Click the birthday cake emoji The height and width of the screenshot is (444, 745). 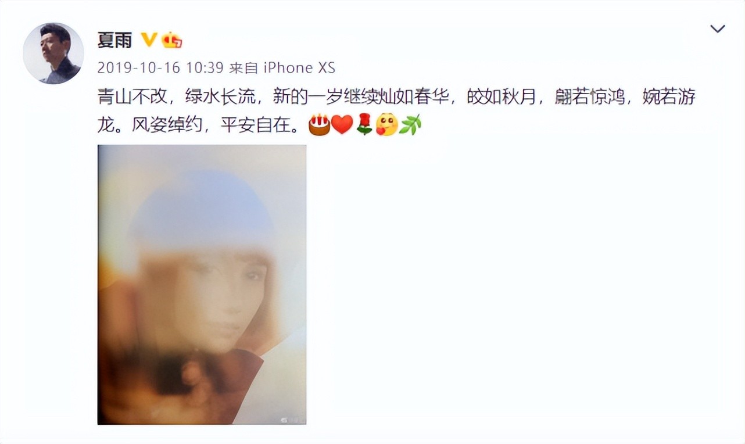coord(319,125)
